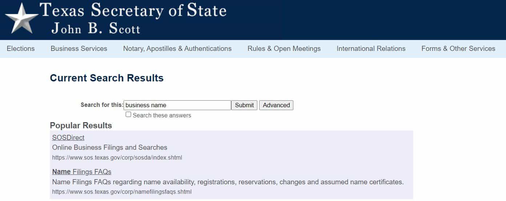Image resolution: width=506 pixels, height=201 pixels.
Task: Open the Advanced search options
Action: pyautogui.click(x=276, y=105)
